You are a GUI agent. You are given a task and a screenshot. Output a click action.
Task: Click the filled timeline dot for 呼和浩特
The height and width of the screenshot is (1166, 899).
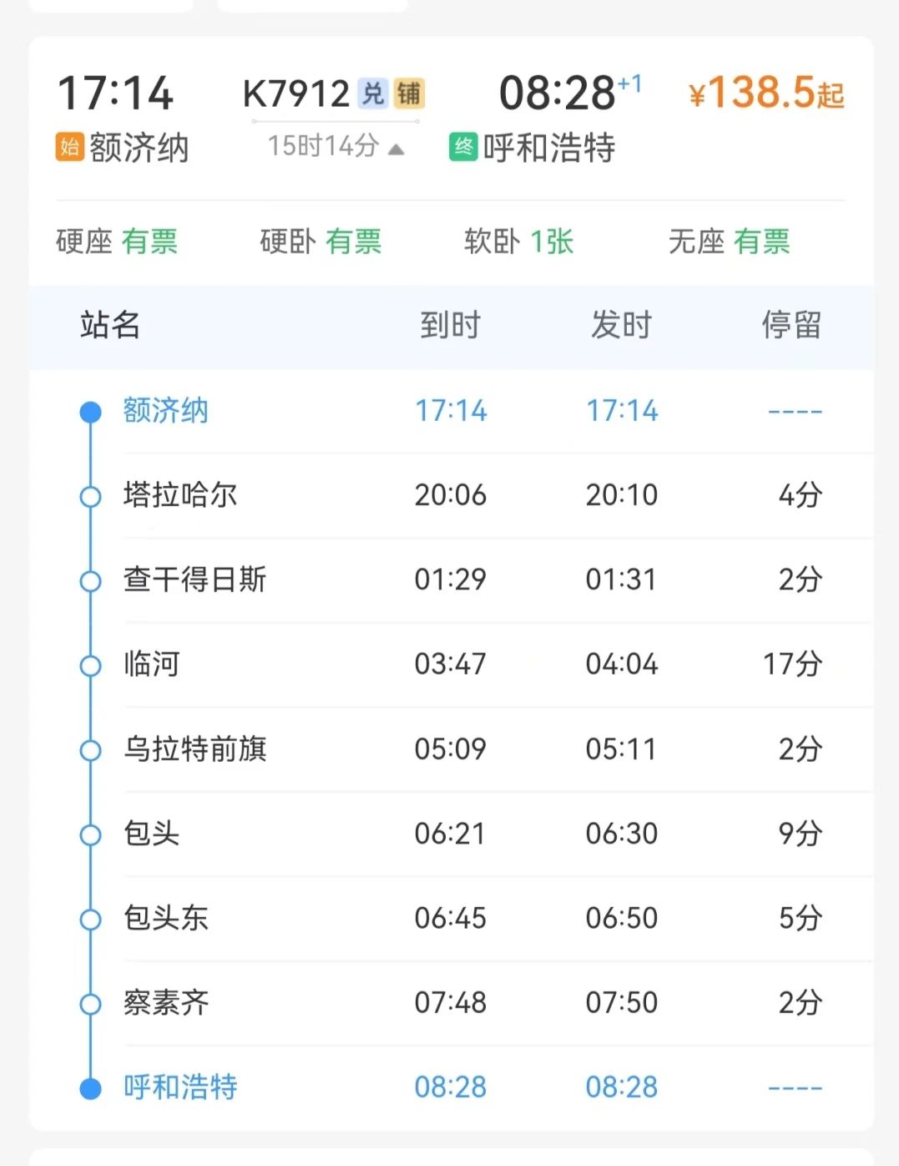pos(90,1088)
